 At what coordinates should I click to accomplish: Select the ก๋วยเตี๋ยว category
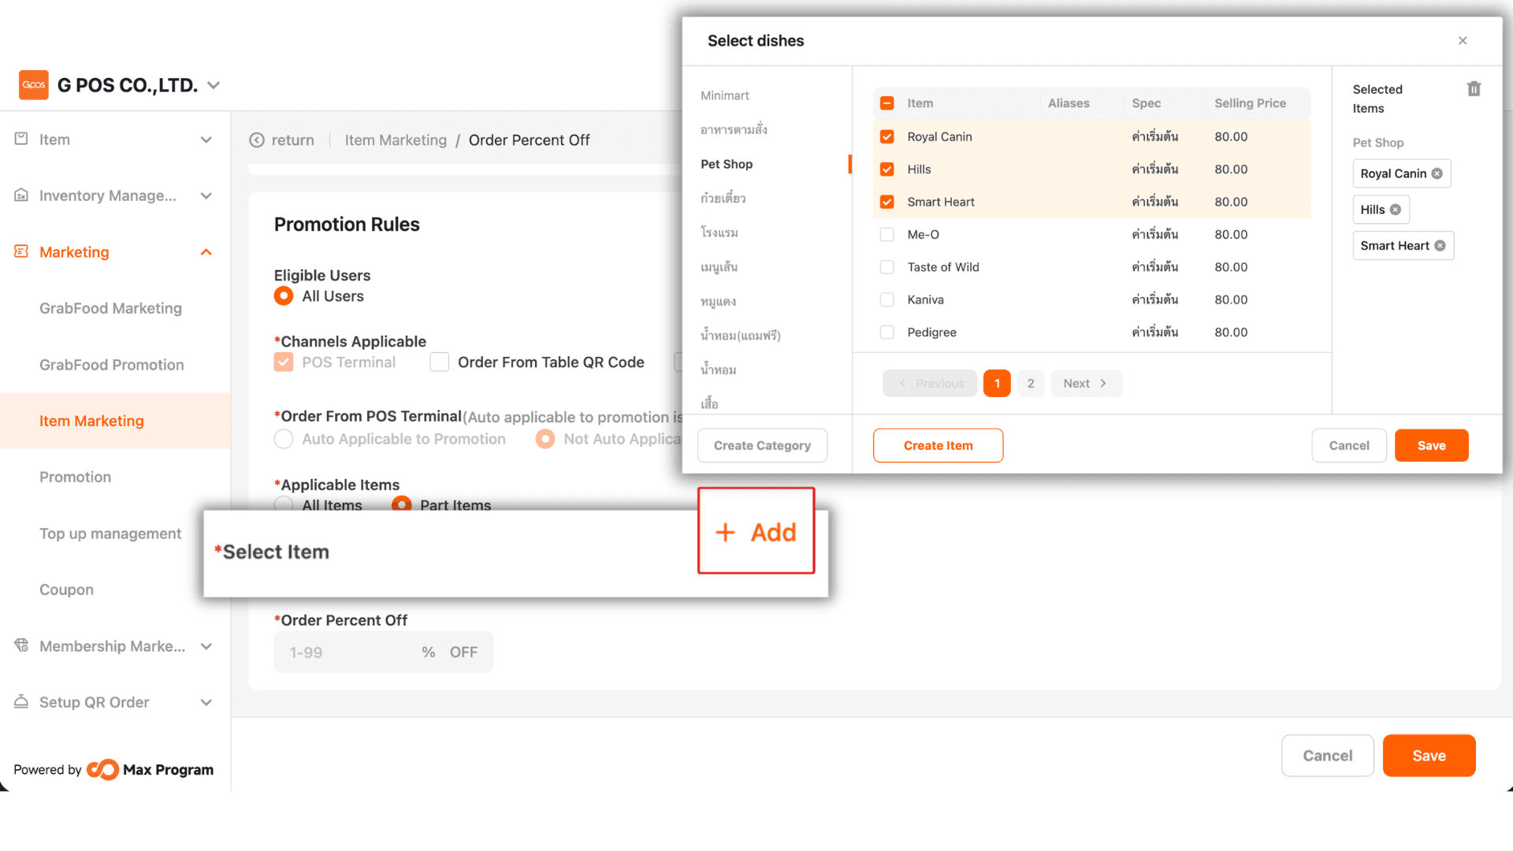[x=723, y=198]
